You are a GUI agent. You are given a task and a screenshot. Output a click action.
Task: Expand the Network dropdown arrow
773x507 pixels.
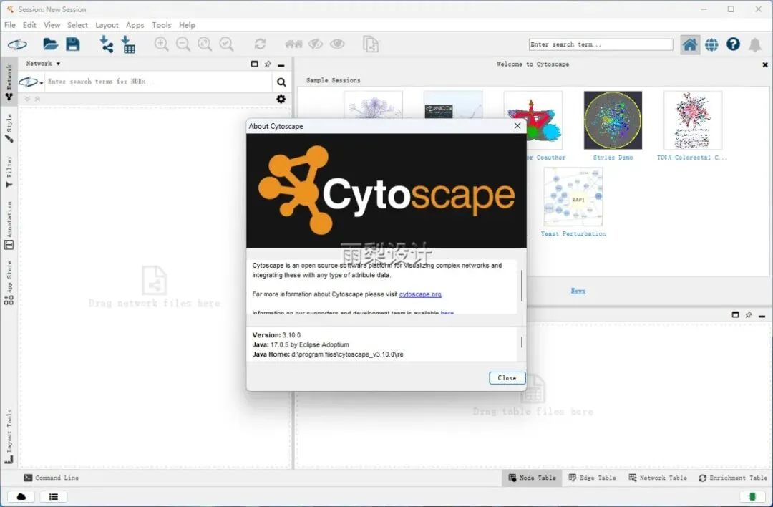tap(58, 64)
